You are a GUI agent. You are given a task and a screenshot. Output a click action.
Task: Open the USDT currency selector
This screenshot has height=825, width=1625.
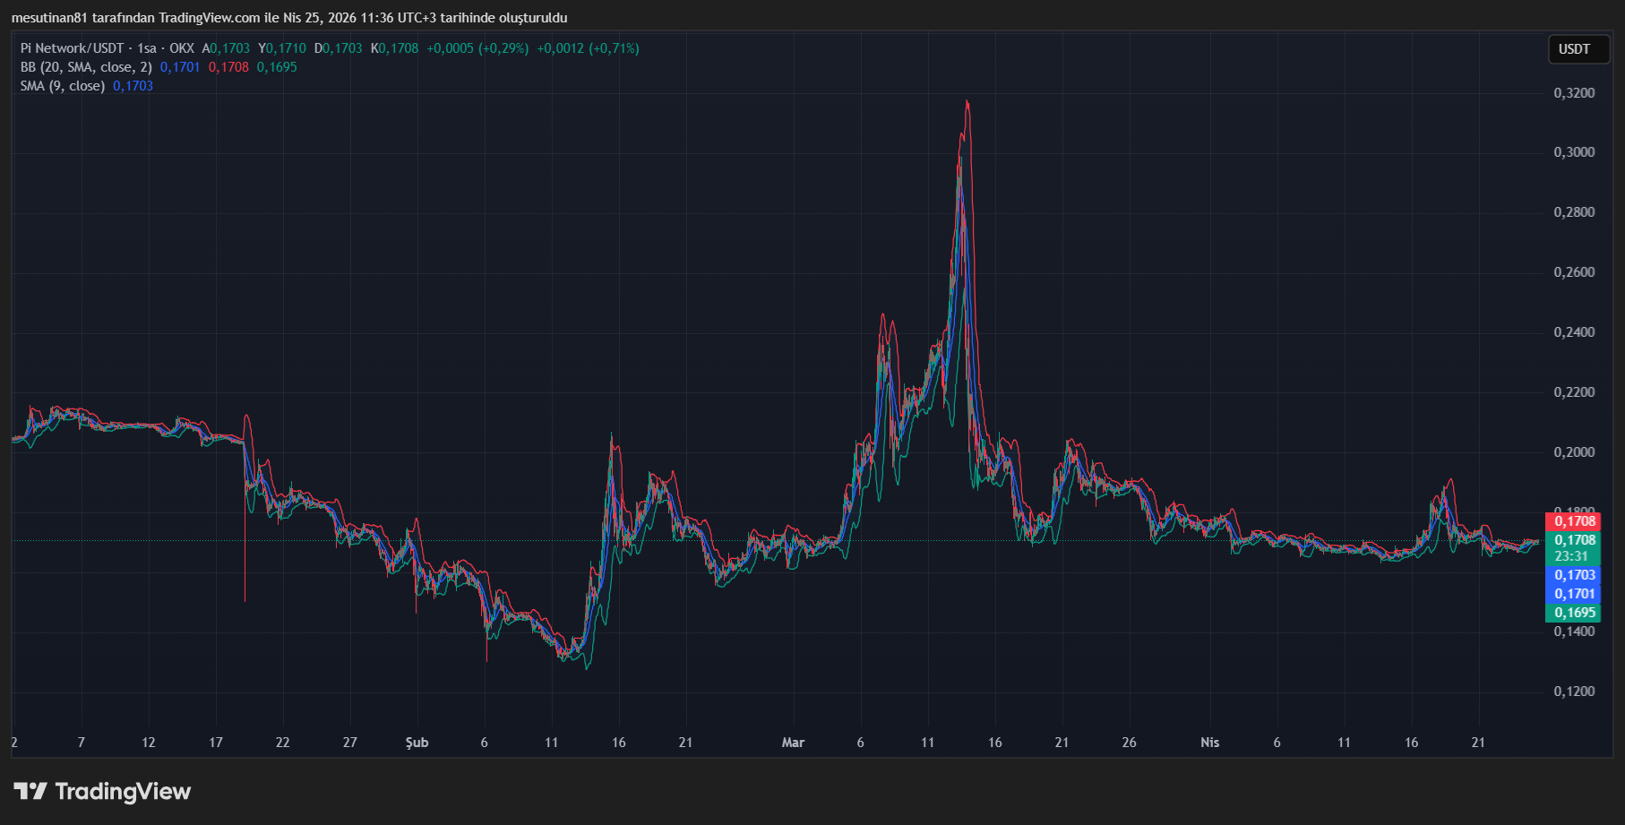[x=1578, y=49]
